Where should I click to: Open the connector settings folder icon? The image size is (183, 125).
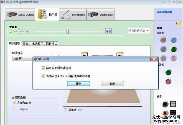coord(179,23)
